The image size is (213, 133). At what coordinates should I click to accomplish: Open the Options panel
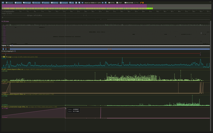(x=18, y=3)
